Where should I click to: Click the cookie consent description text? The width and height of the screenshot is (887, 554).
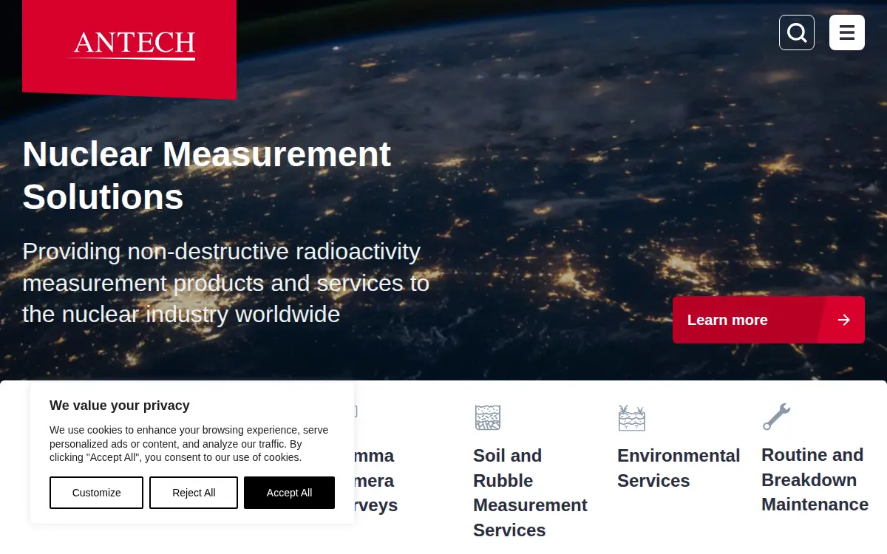[x=189, y=444]
